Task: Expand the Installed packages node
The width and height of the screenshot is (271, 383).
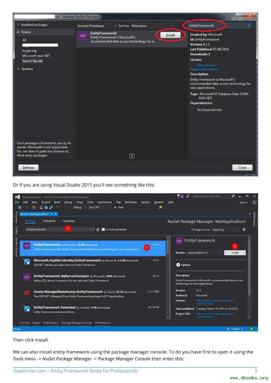Action: [x=18, y=25]
